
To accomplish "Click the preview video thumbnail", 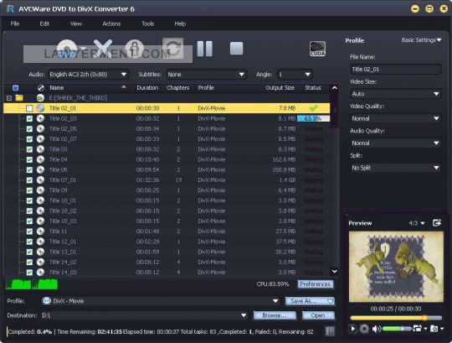I will click(396, 267).
